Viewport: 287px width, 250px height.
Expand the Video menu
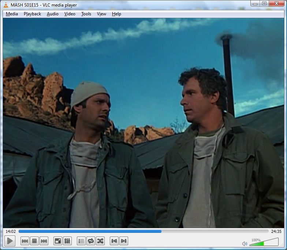click(x=70, y=14)
